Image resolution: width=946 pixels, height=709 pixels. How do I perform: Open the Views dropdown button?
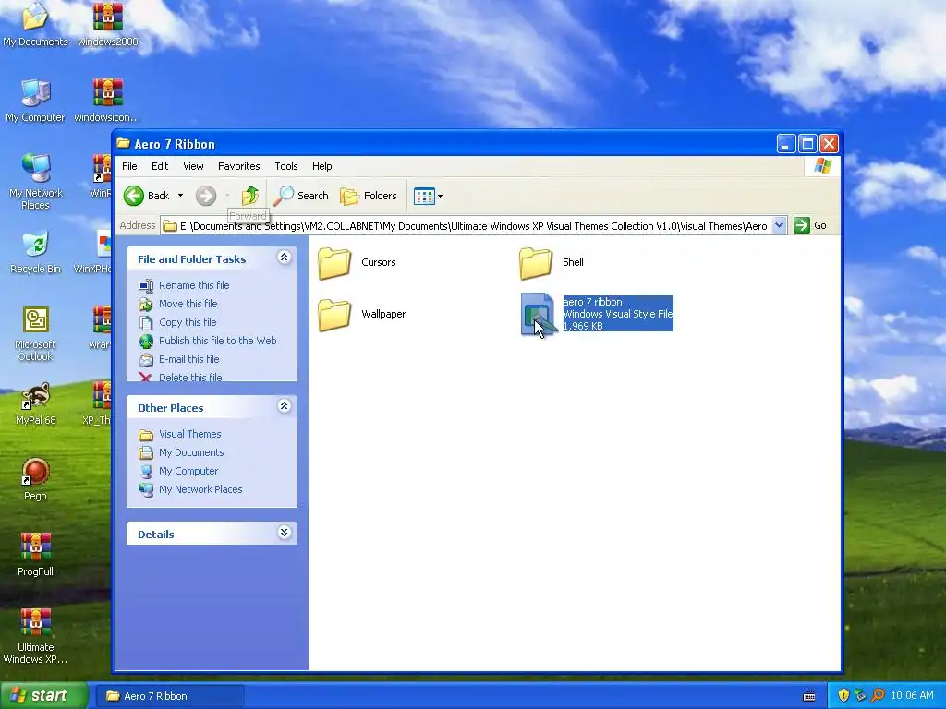429,196
